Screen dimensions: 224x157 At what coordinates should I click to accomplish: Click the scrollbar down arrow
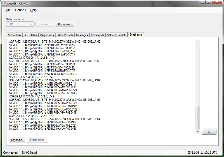point(197,132)
